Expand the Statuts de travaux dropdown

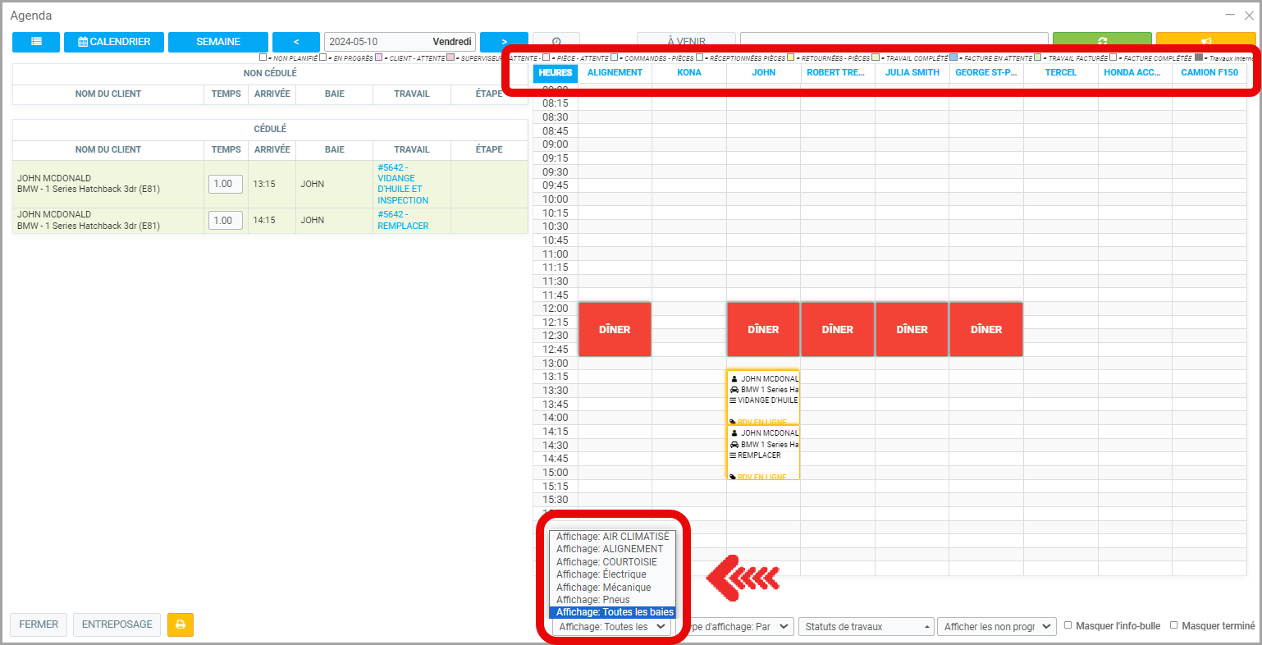[x=867, y=627]
